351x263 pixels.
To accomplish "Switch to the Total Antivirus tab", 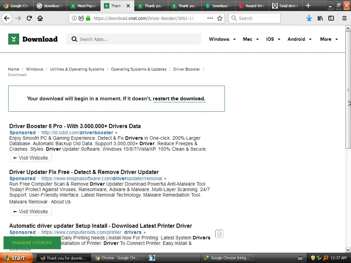I will click(x=286, y=5).
